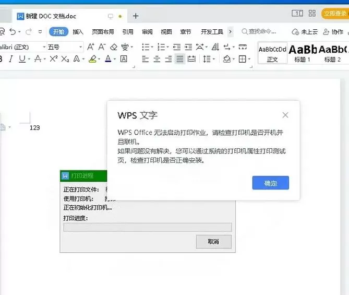349x295 pixels.
Task: Click the window grid layout icon
Action: point(312,14)
